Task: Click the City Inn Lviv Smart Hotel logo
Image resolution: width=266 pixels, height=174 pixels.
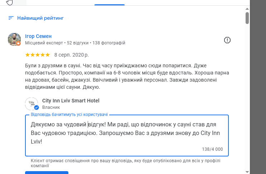Action: pyautogui.click(x=32, y=103)
